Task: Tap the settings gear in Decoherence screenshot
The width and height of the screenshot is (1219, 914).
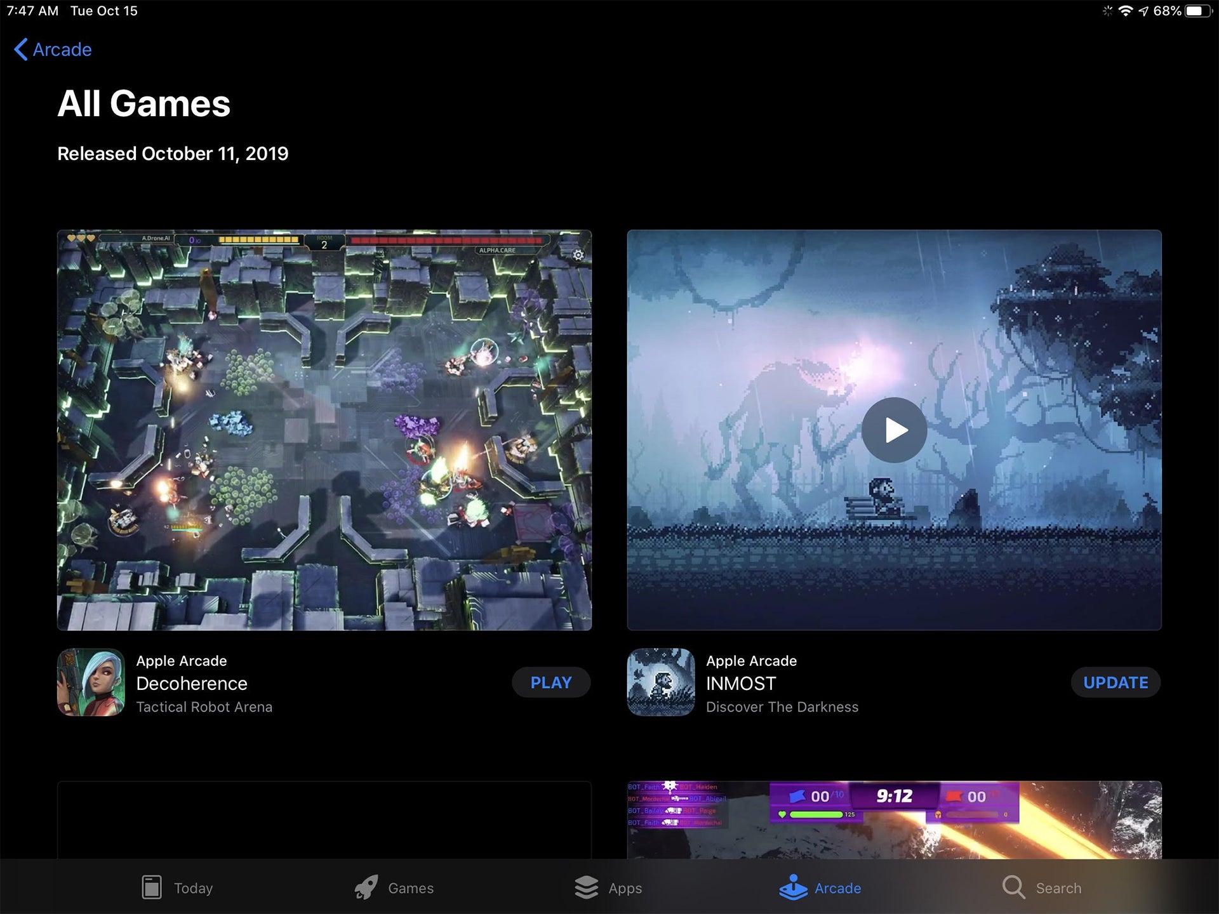Action: [578, 255]
